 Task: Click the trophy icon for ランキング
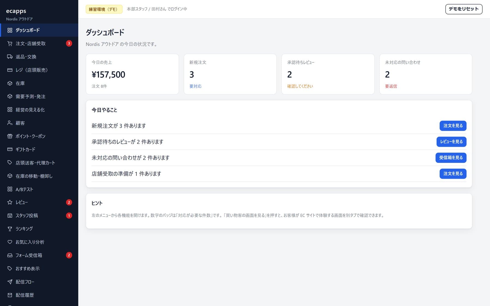click(x=10, y=229)
